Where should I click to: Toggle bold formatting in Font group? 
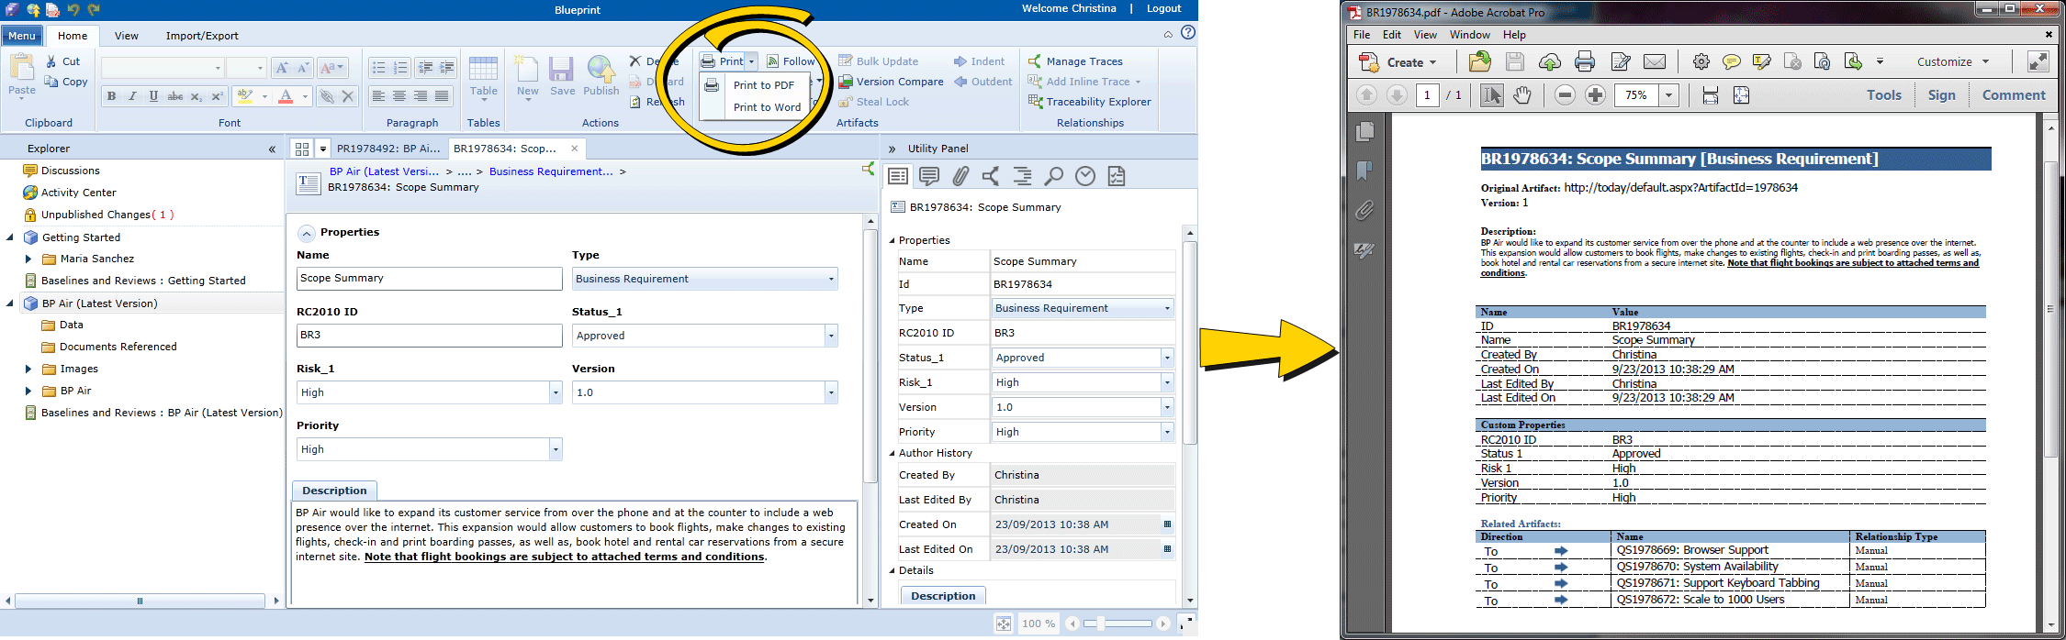(111, 96)
